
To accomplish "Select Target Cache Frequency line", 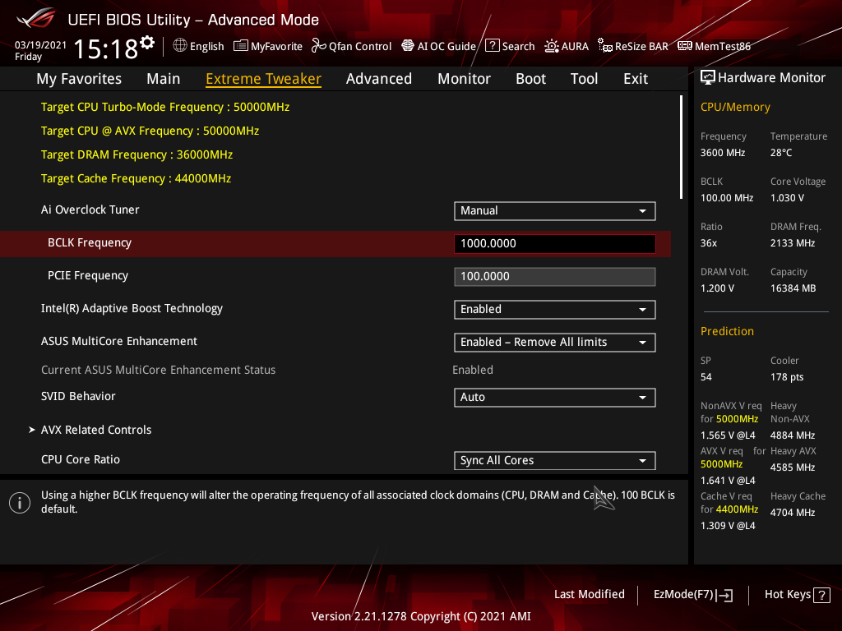I will click(x=136, y=178).
